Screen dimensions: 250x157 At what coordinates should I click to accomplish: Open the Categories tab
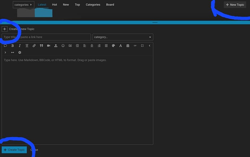[x=93, y=5]
